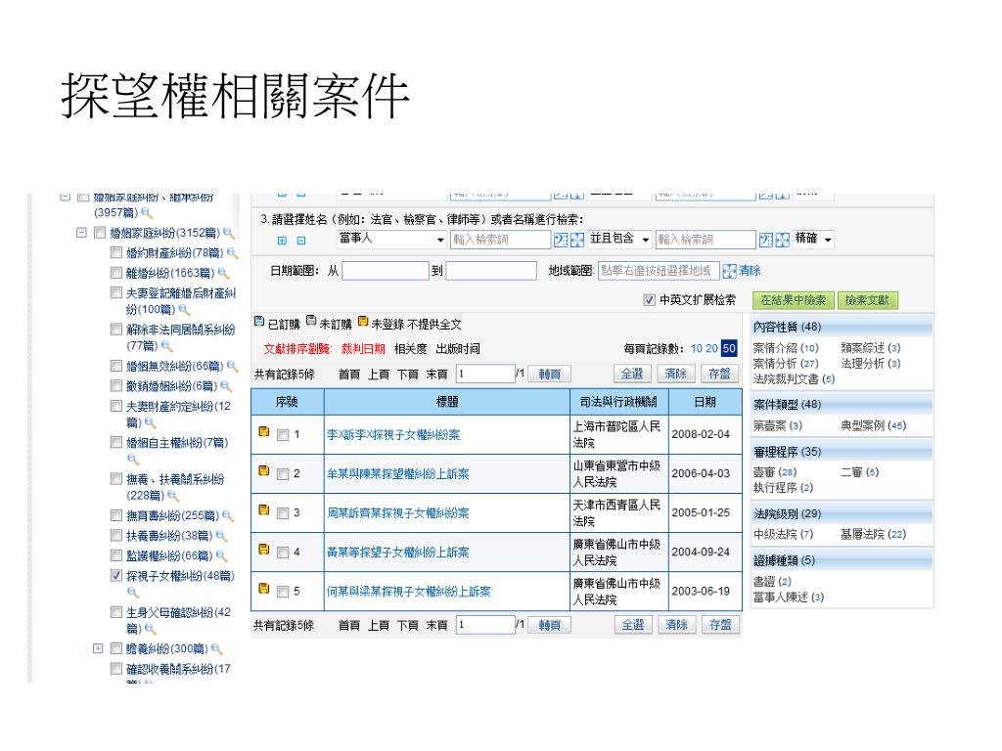
Task: Click magnifier icon beside 解除非法同居關系糾紛 (77篇)
Action: [166, 346]
